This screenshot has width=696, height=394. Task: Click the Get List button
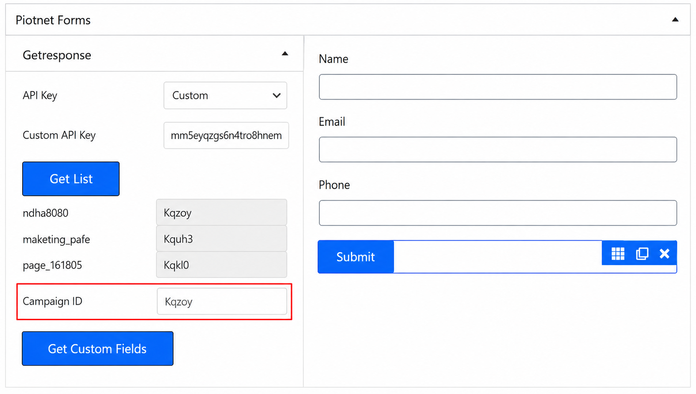click(71, 179)
